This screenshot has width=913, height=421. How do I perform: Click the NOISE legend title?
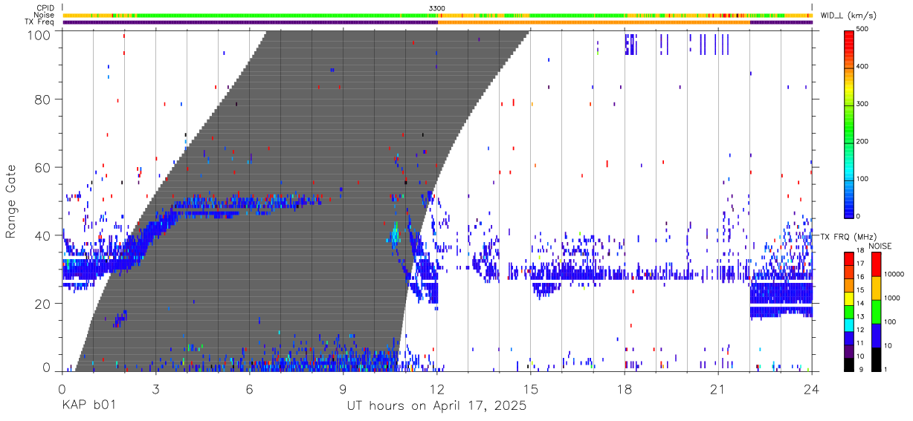click(881, 246)
